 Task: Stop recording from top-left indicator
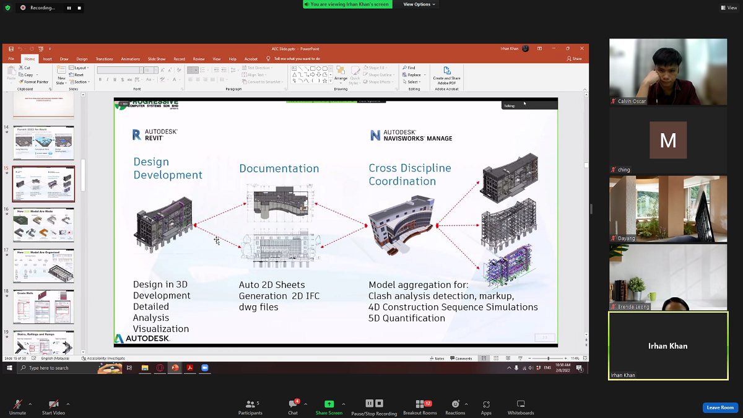tap(79, 8)
